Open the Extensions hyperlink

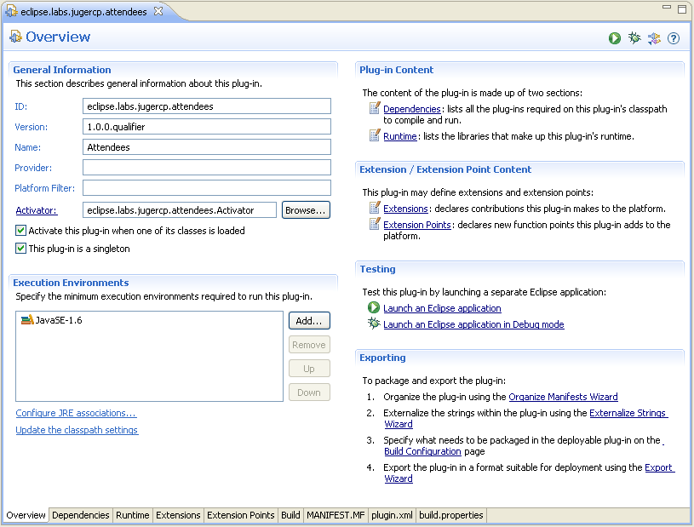405,209
